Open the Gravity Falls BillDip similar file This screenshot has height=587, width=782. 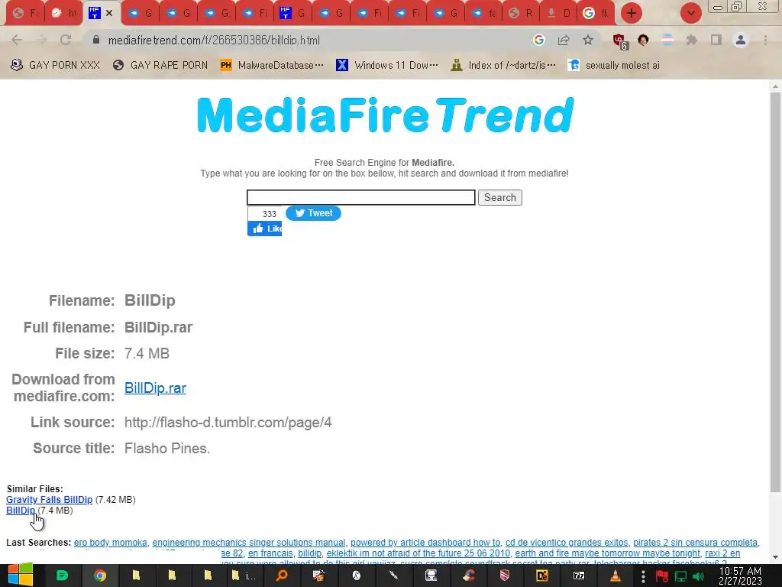click(50, 500)
